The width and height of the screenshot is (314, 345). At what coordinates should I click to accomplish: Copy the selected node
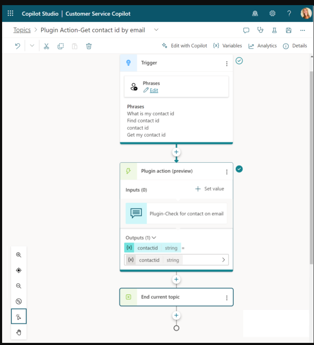click(x=61, y=46)
